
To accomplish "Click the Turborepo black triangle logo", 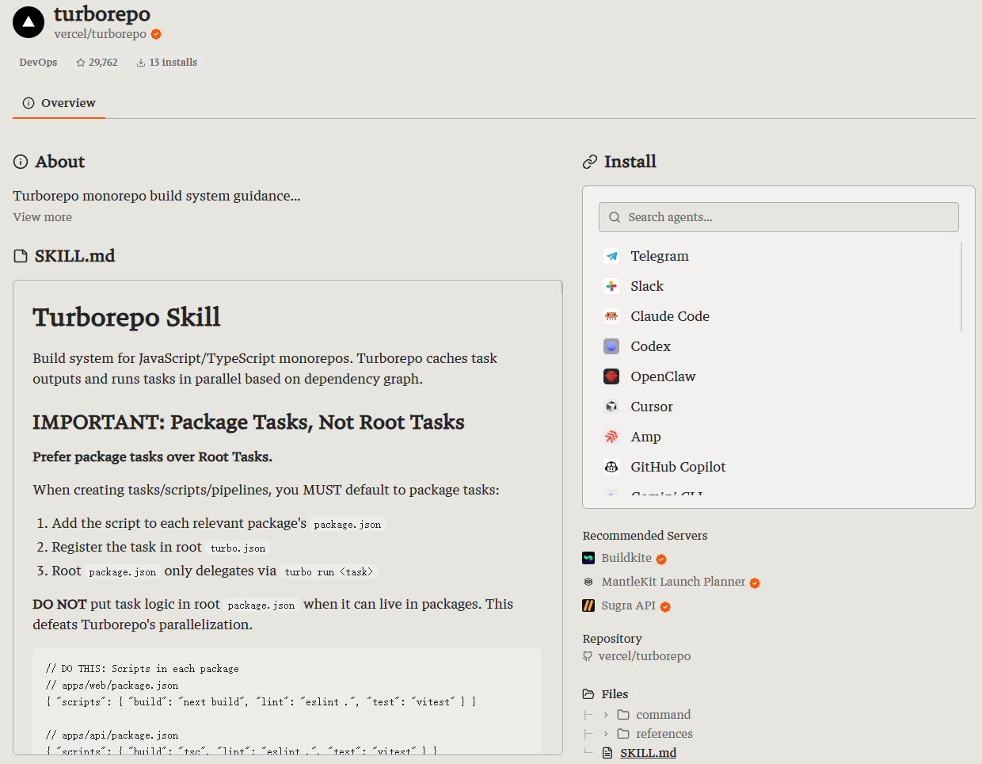I will [29, 22].
